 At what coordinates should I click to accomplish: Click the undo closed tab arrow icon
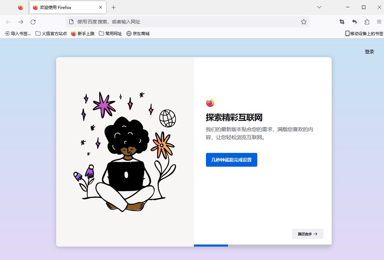point(354,22)
